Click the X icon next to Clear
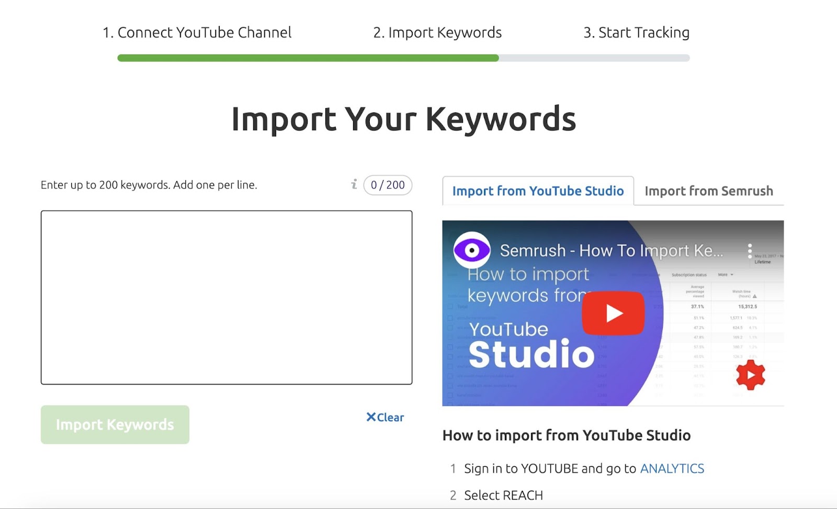This screenshot has width=837, height=509. coord(371,417)
